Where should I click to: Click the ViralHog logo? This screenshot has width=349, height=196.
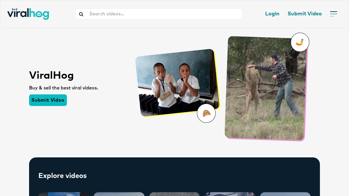[28, 14]
